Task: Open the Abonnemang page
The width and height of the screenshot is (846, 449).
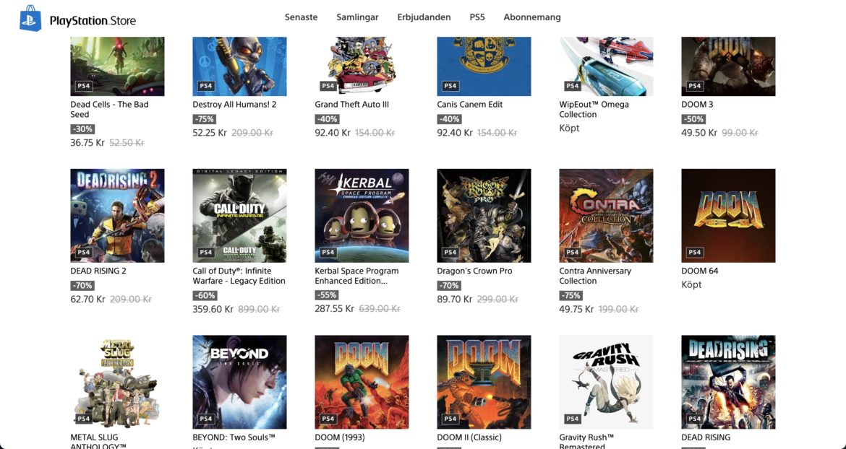Action: click(x=532, y=17)
